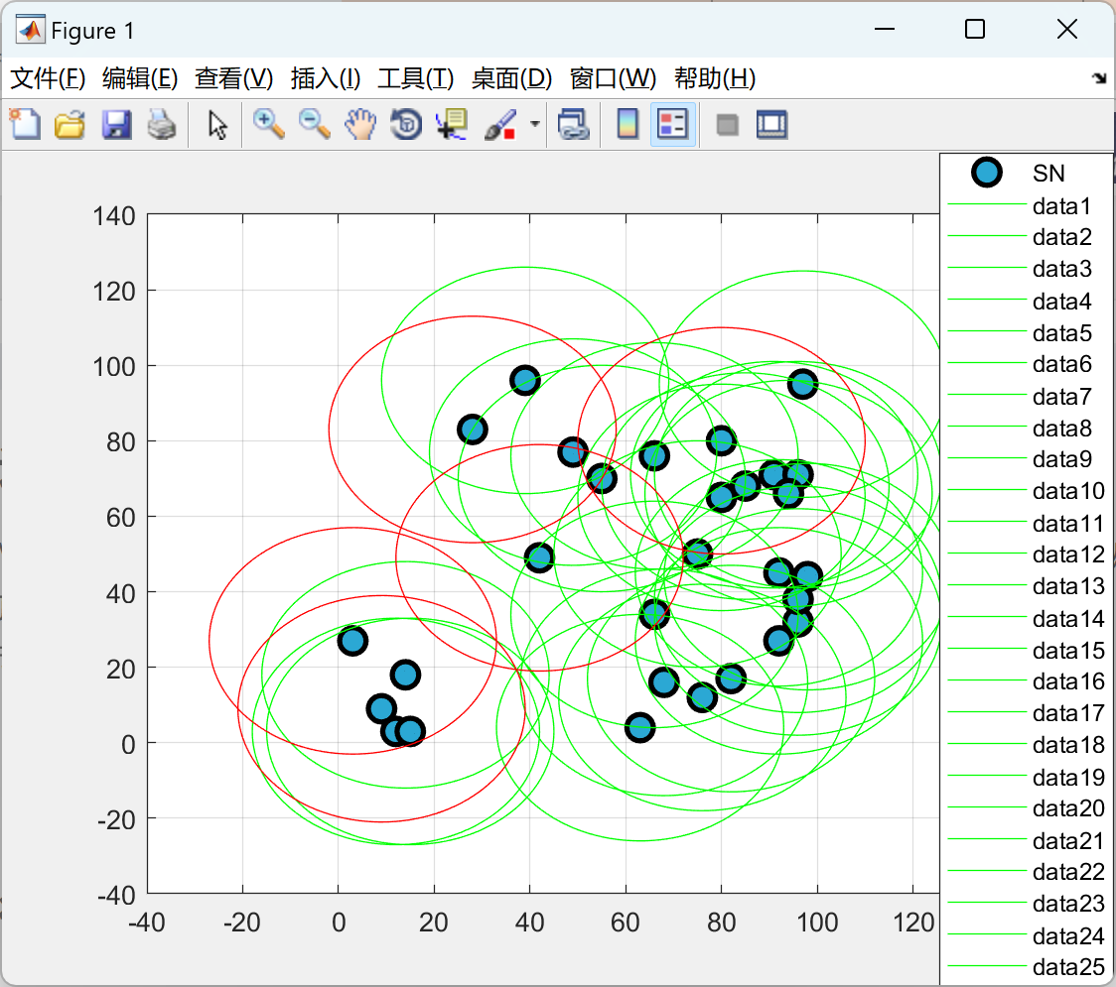Click the x-axis tick label -40

tap(147, 923)
